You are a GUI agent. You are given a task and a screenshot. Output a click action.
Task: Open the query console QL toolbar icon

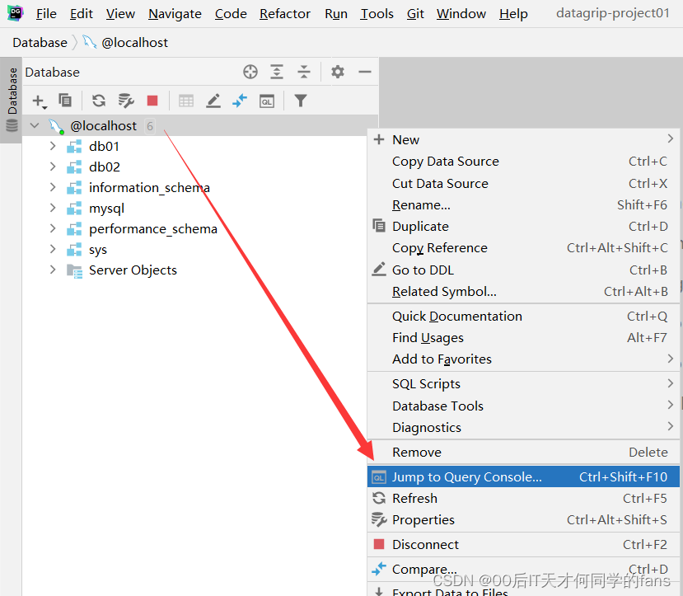click(267, 101)
